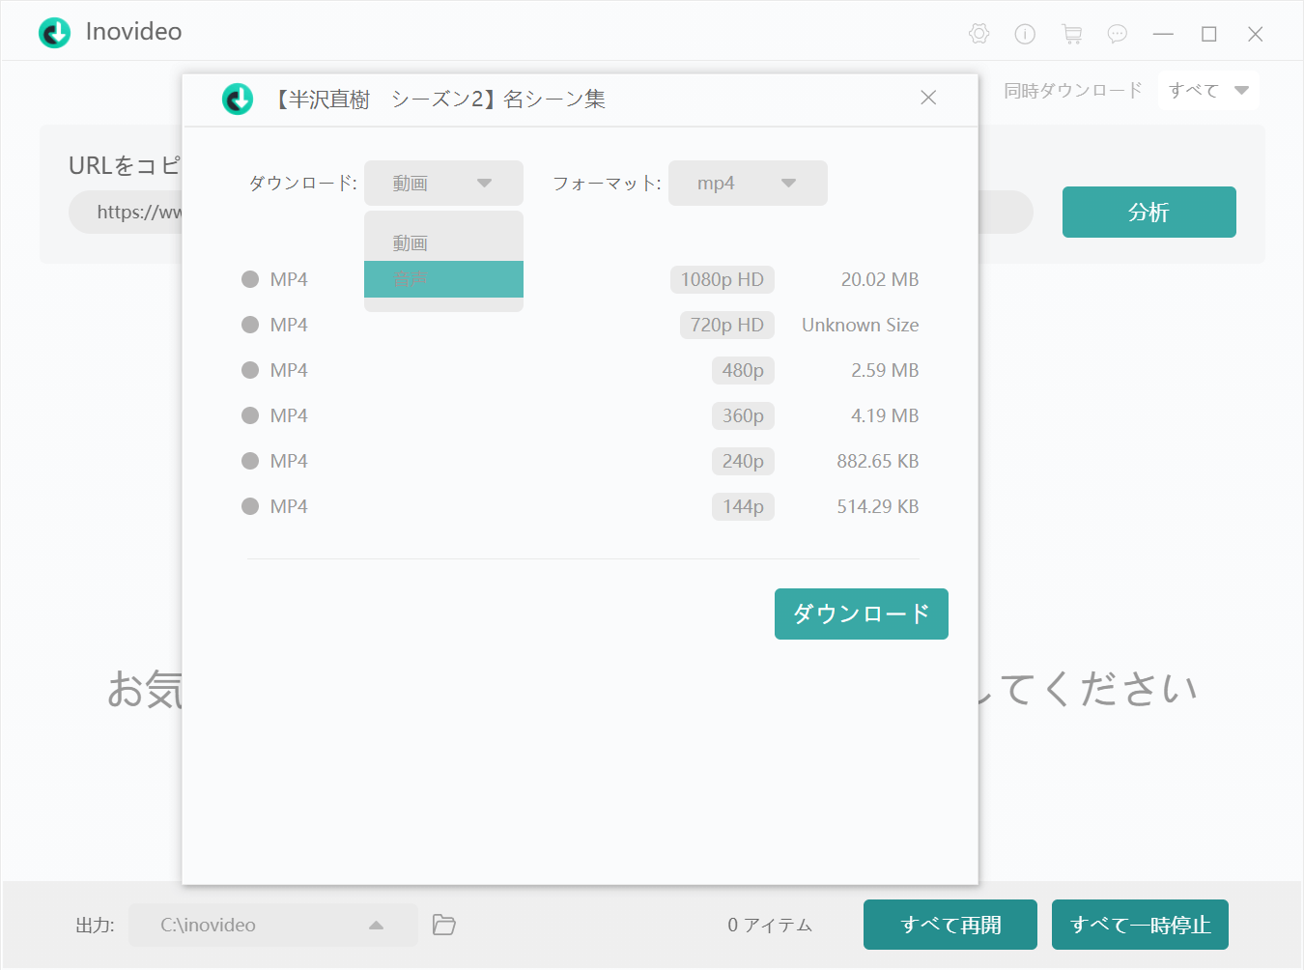Screen dimensions: 1304x970
Task: Click the ダウンロード button in the dialog
Action: point(862,613)
